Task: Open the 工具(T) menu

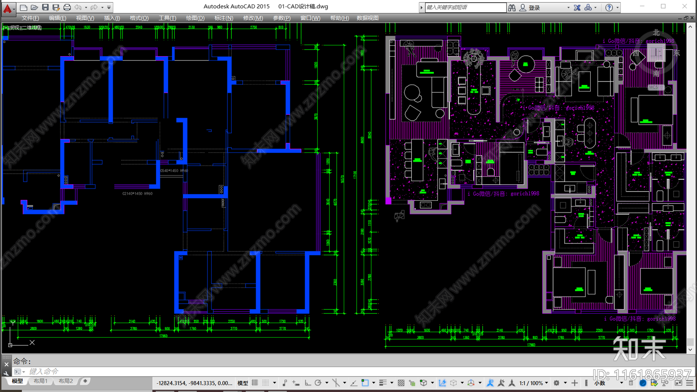Action: click(167, 18)
